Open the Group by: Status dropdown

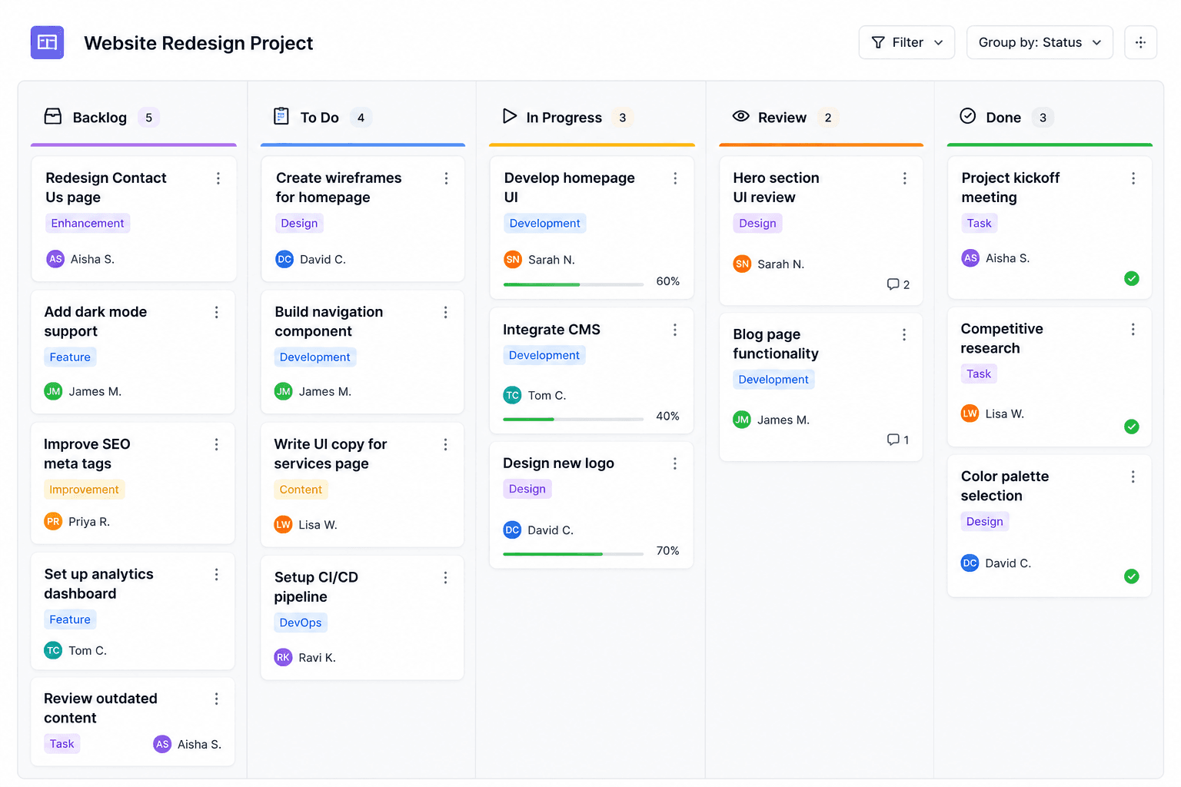1040,42
